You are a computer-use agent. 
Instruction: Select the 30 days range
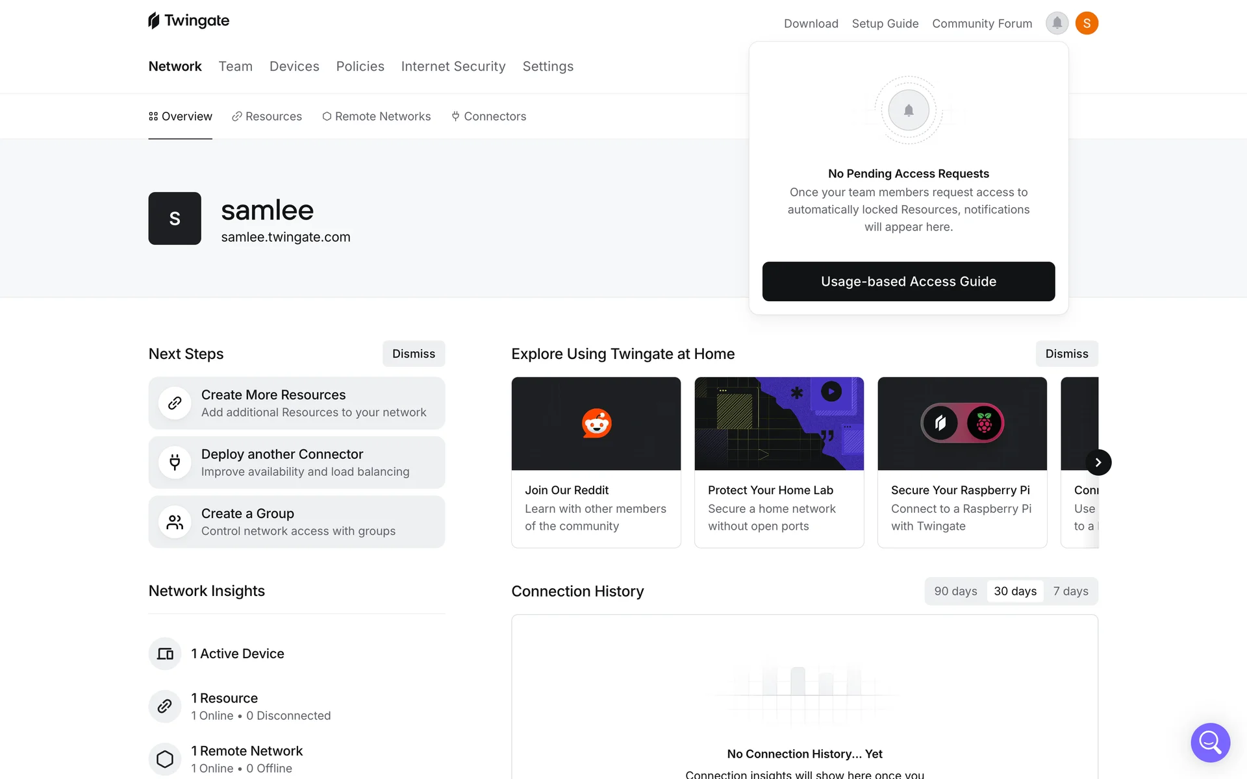click(x=1015, y=591)
